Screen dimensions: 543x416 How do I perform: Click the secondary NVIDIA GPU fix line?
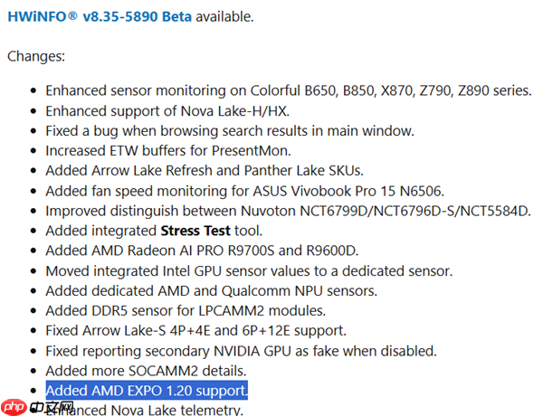coord(241,350)
